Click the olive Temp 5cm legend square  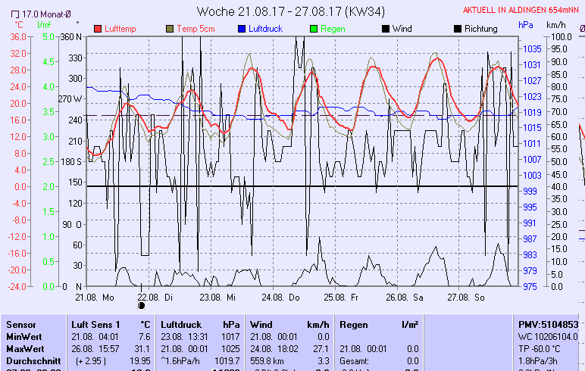pyautogui.click(x=169, y=29)
